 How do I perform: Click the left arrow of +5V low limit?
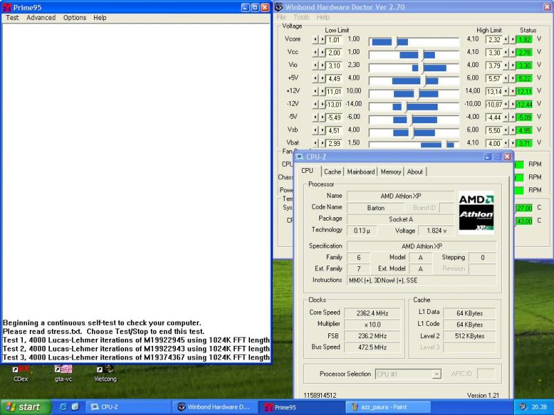click(x=315, y=79)
